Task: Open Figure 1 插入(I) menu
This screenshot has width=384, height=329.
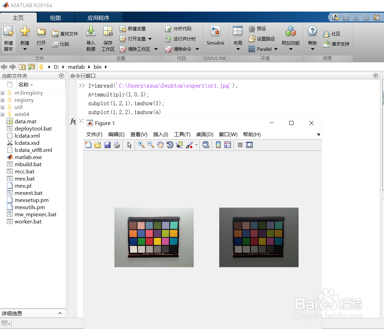Action: 161,135
